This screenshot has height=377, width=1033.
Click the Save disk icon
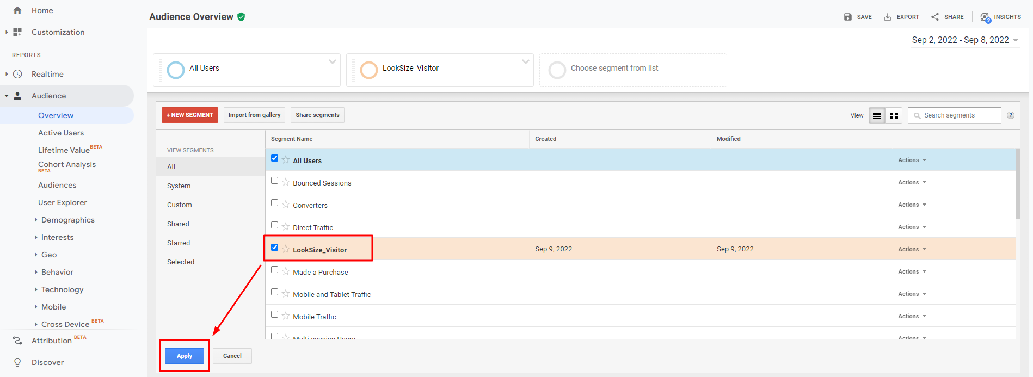pyautogui.click(x=848, y=17)
